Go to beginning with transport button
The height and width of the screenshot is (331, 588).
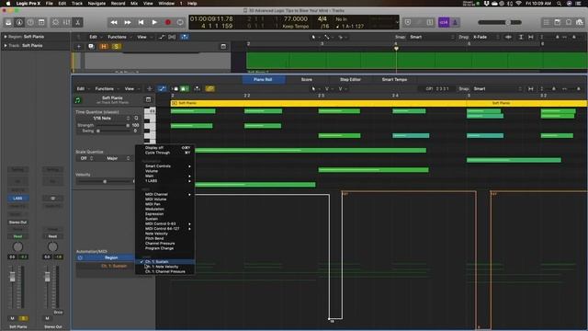click(x=141, y=22)
